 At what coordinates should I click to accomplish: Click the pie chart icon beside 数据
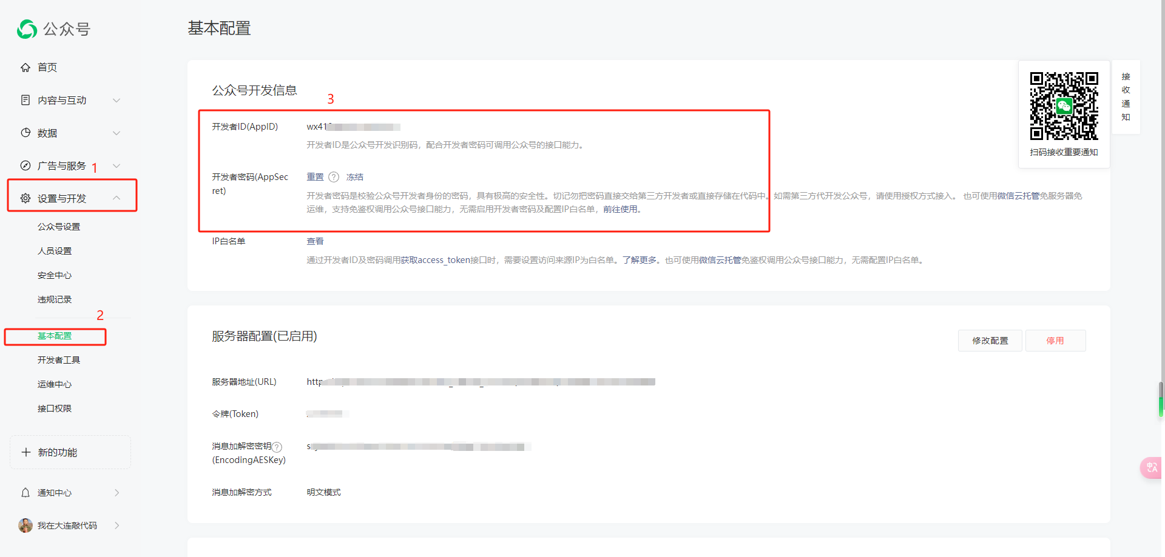click(25, 133)
